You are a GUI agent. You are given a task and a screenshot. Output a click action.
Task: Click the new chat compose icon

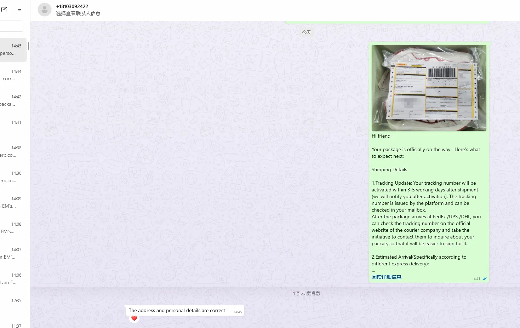pos(4,10)
